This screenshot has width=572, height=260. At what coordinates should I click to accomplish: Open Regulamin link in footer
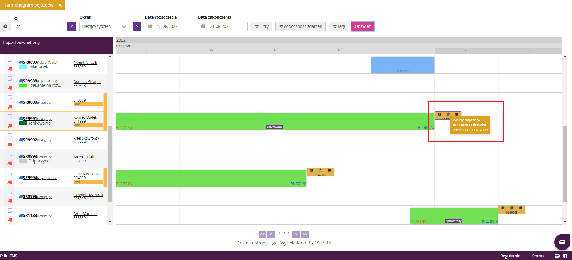click(x=510, y=256)
